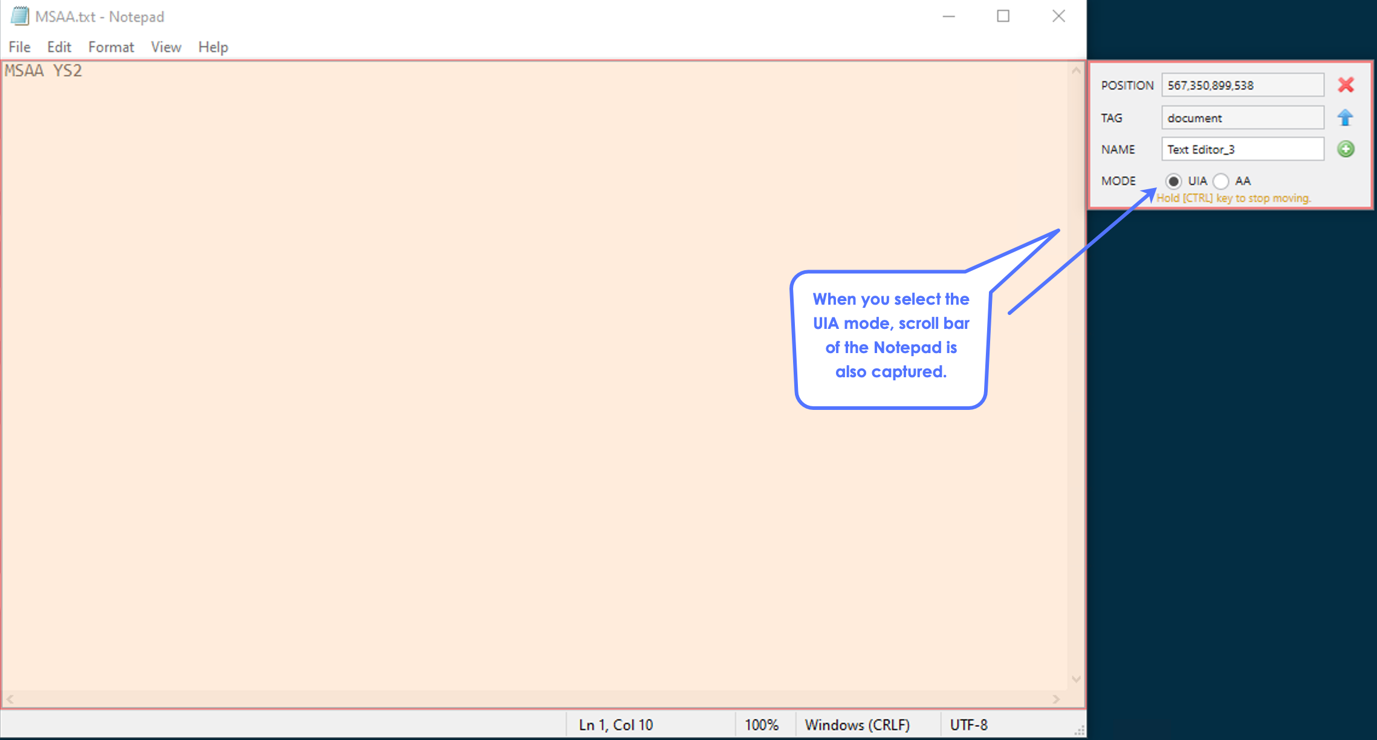Open the View menu
1377x740 pixels.
click(x=166, y=47)
